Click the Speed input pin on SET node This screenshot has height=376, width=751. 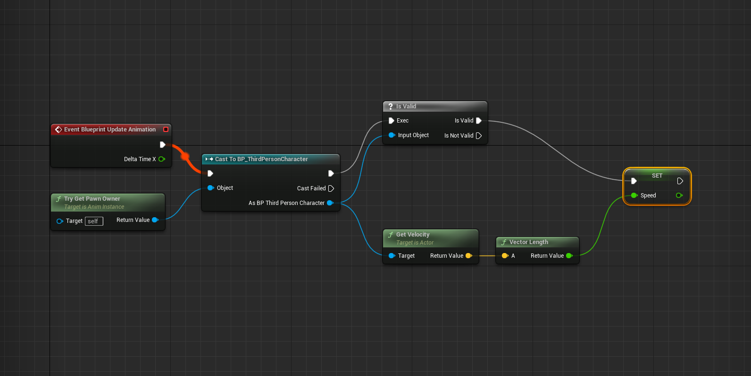[x=634, y=196]
